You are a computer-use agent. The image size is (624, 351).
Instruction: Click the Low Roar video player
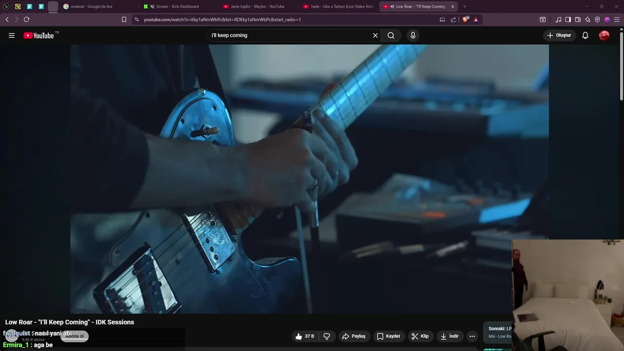(310, 179)
